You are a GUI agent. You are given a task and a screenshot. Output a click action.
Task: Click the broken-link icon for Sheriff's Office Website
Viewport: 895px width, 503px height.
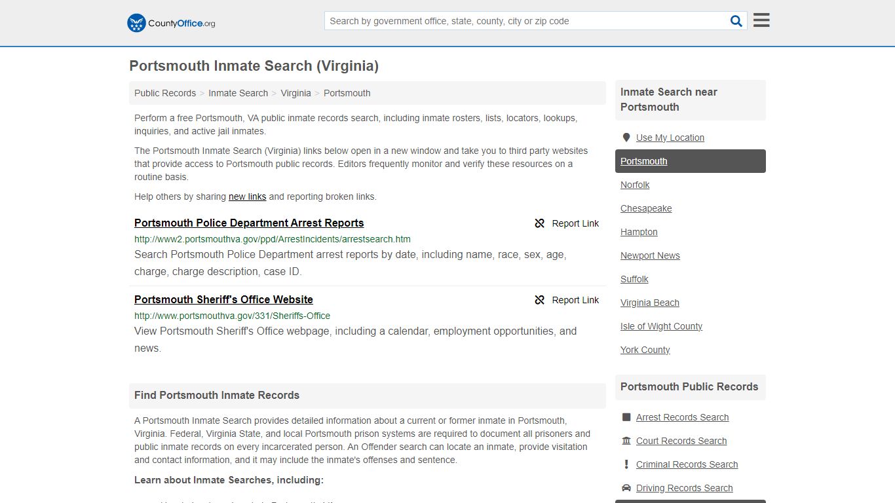pyautogui.click(x=540, y=300)
